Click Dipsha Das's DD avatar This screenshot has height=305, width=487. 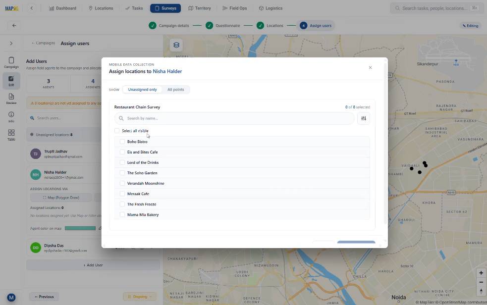[x=35, y=248]
